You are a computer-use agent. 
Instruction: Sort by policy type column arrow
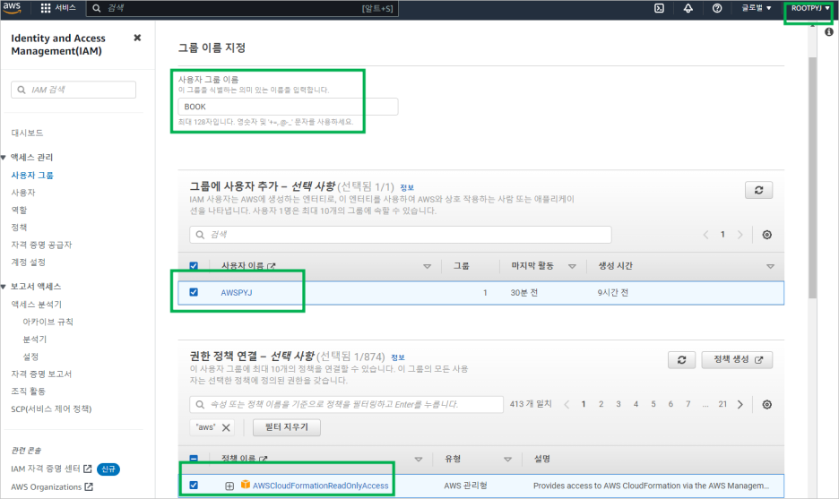coord(507,459)
